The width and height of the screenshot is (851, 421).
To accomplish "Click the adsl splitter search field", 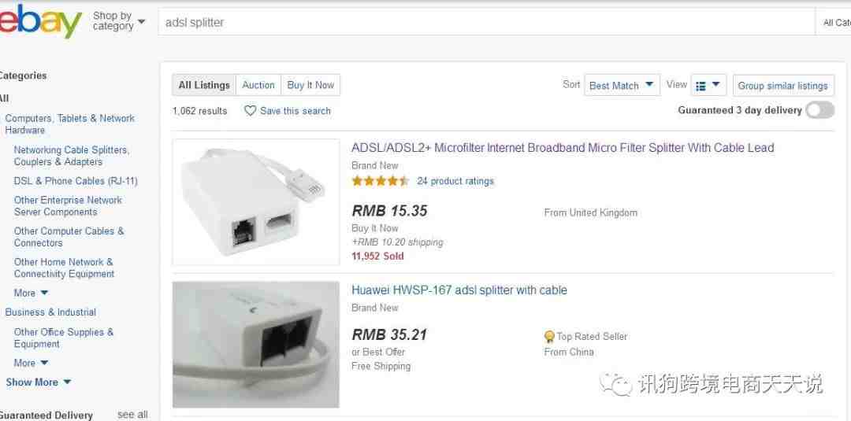I will [x=485, y=22].
